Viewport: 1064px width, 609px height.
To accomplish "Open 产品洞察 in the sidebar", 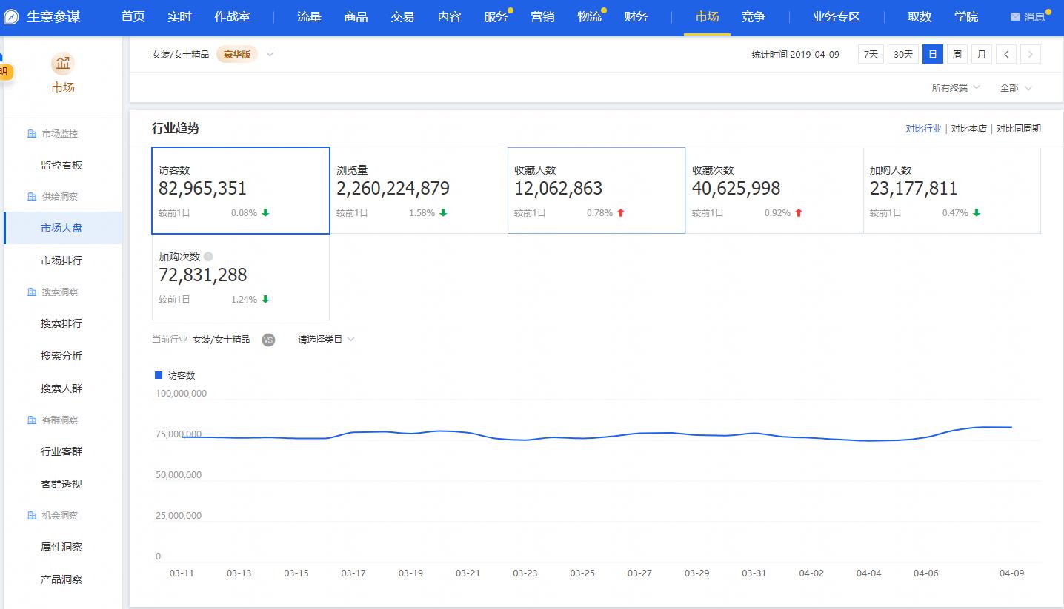I will 61,579.
